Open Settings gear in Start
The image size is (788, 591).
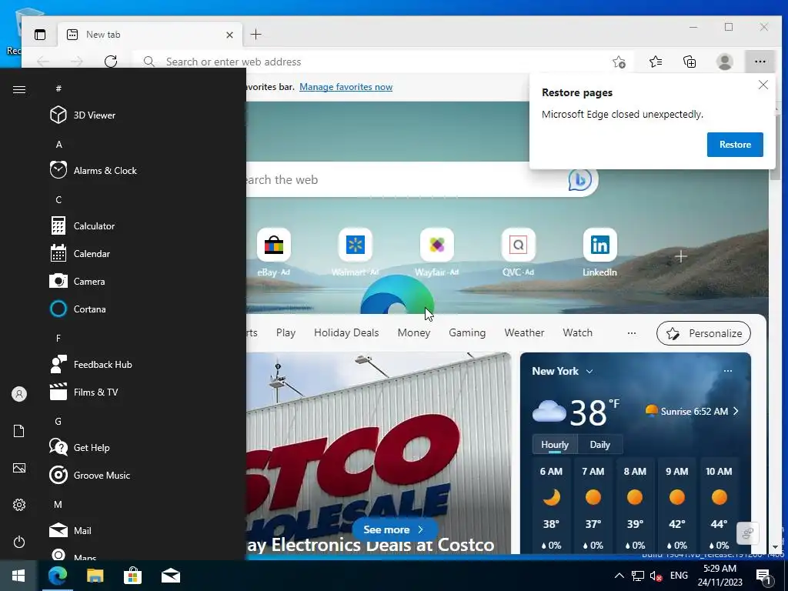pos(19,505)
